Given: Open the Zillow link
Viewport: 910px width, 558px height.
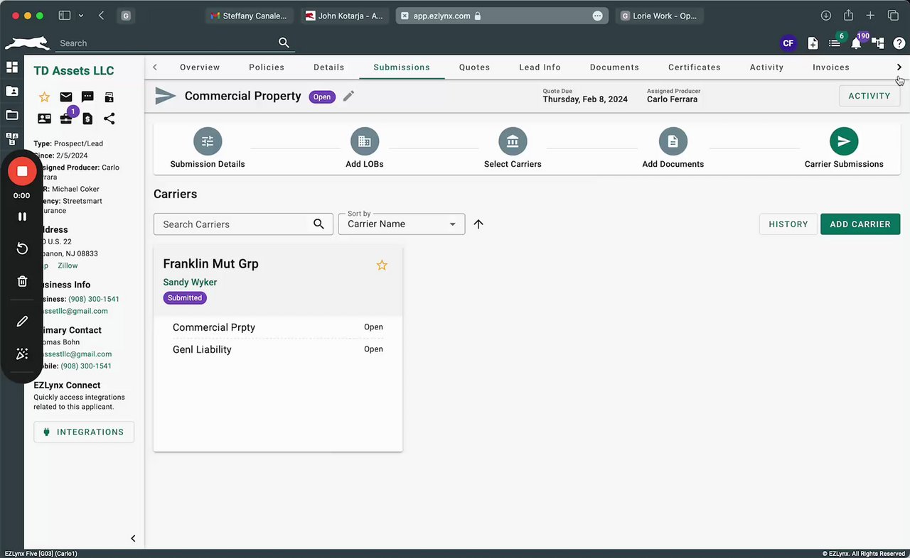Looking at the screenshot, I should click(x=68, y=266).
